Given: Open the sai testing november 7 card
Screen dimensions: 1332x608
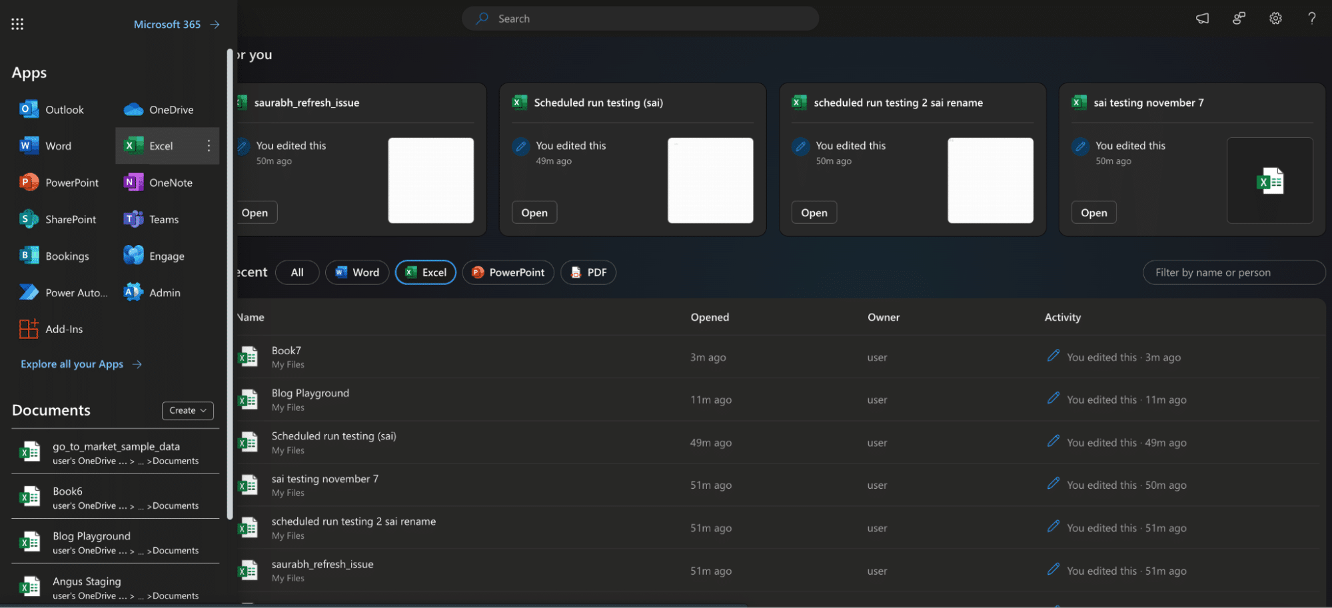Looking at the screenshot, I should click(x=1094, y=212).
